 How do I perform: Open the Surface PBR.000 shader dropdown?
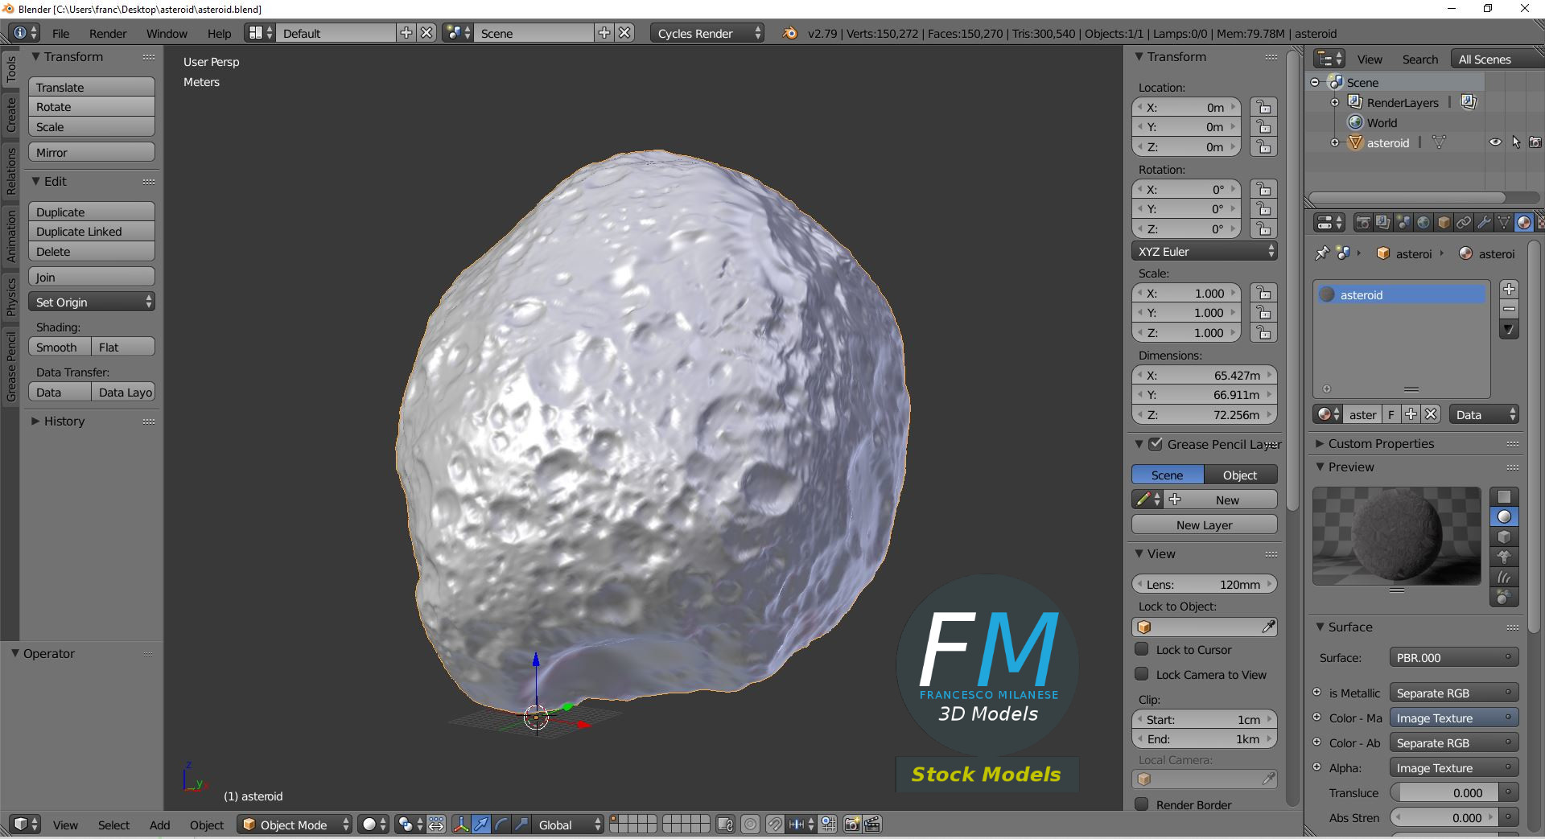pos(1454,657)
